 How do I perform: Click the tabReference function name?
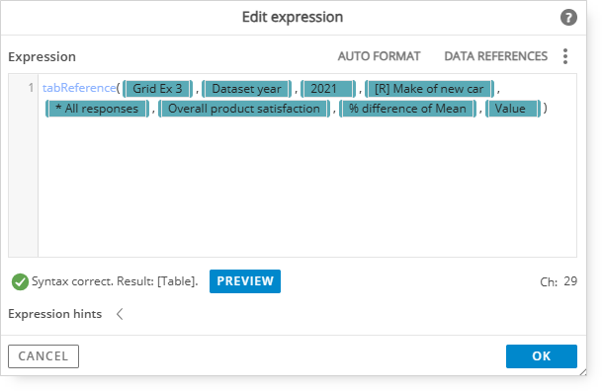(x=79, y=88)
